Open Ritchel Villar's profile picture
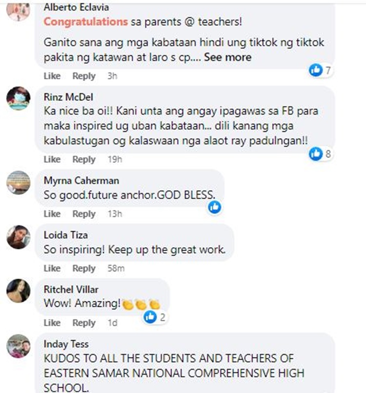Image resolution: width=366 pixels, height=393 pixels. [x=19, y=291]
